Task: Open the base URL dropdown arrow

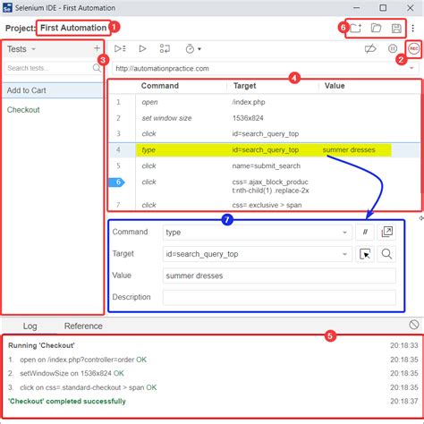Action: pyautogui.click(x=411, y=68)
